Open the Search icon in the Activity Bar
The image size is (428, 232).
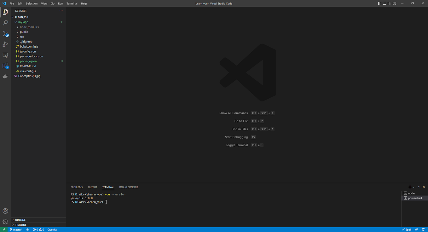[x=5, y=23]
